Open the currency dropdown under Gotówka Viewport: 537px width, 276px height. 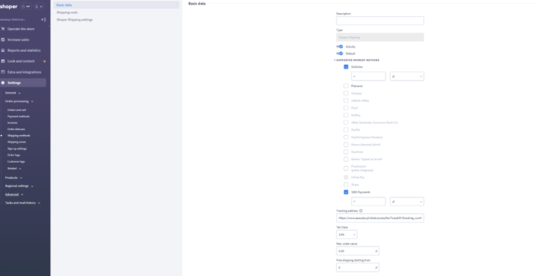[407, 76]
